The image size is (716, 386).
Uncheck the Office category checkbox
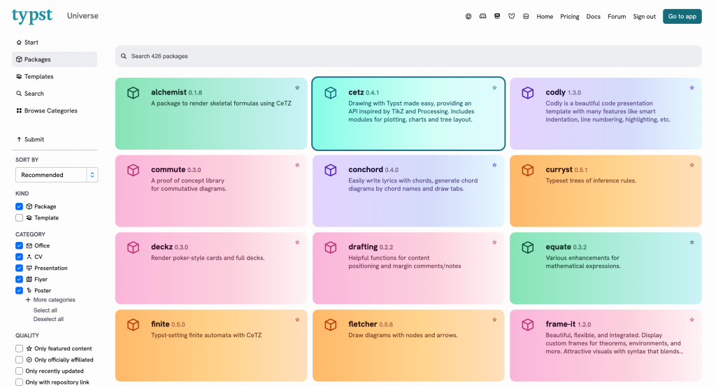(x=19, y=245)
